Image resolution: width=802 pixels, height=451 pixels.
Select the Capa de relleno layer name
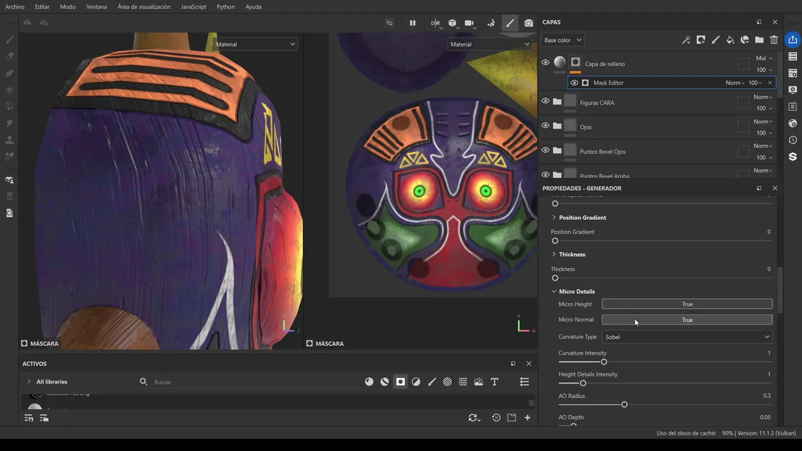click(605, 64)
